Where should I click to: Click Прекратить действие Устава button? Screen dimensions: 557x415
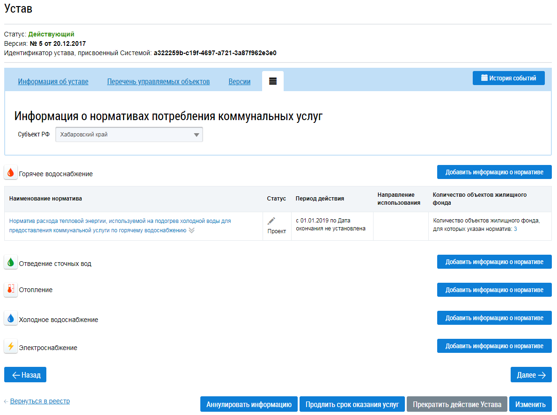coord(457,404)
